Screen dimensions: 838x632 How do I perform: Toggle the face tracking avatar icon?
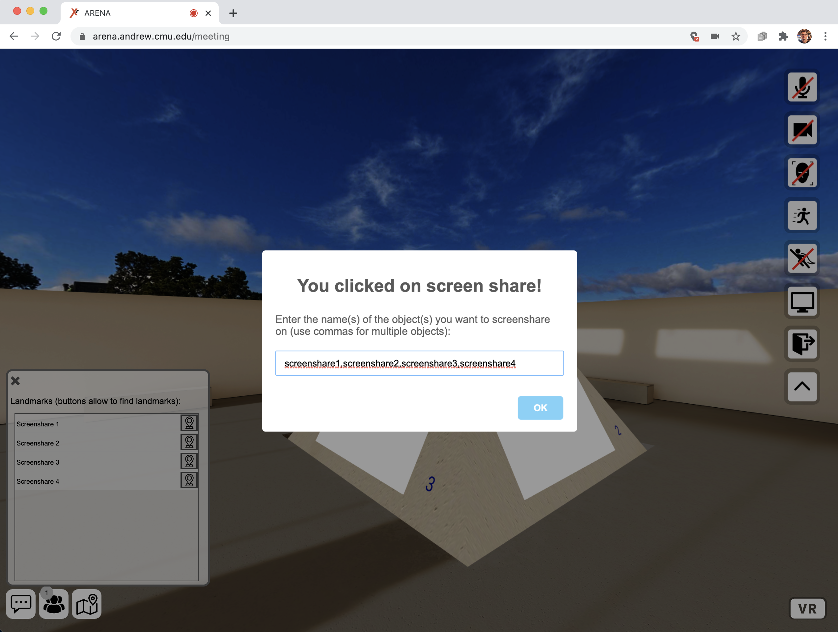coord(802,173)
